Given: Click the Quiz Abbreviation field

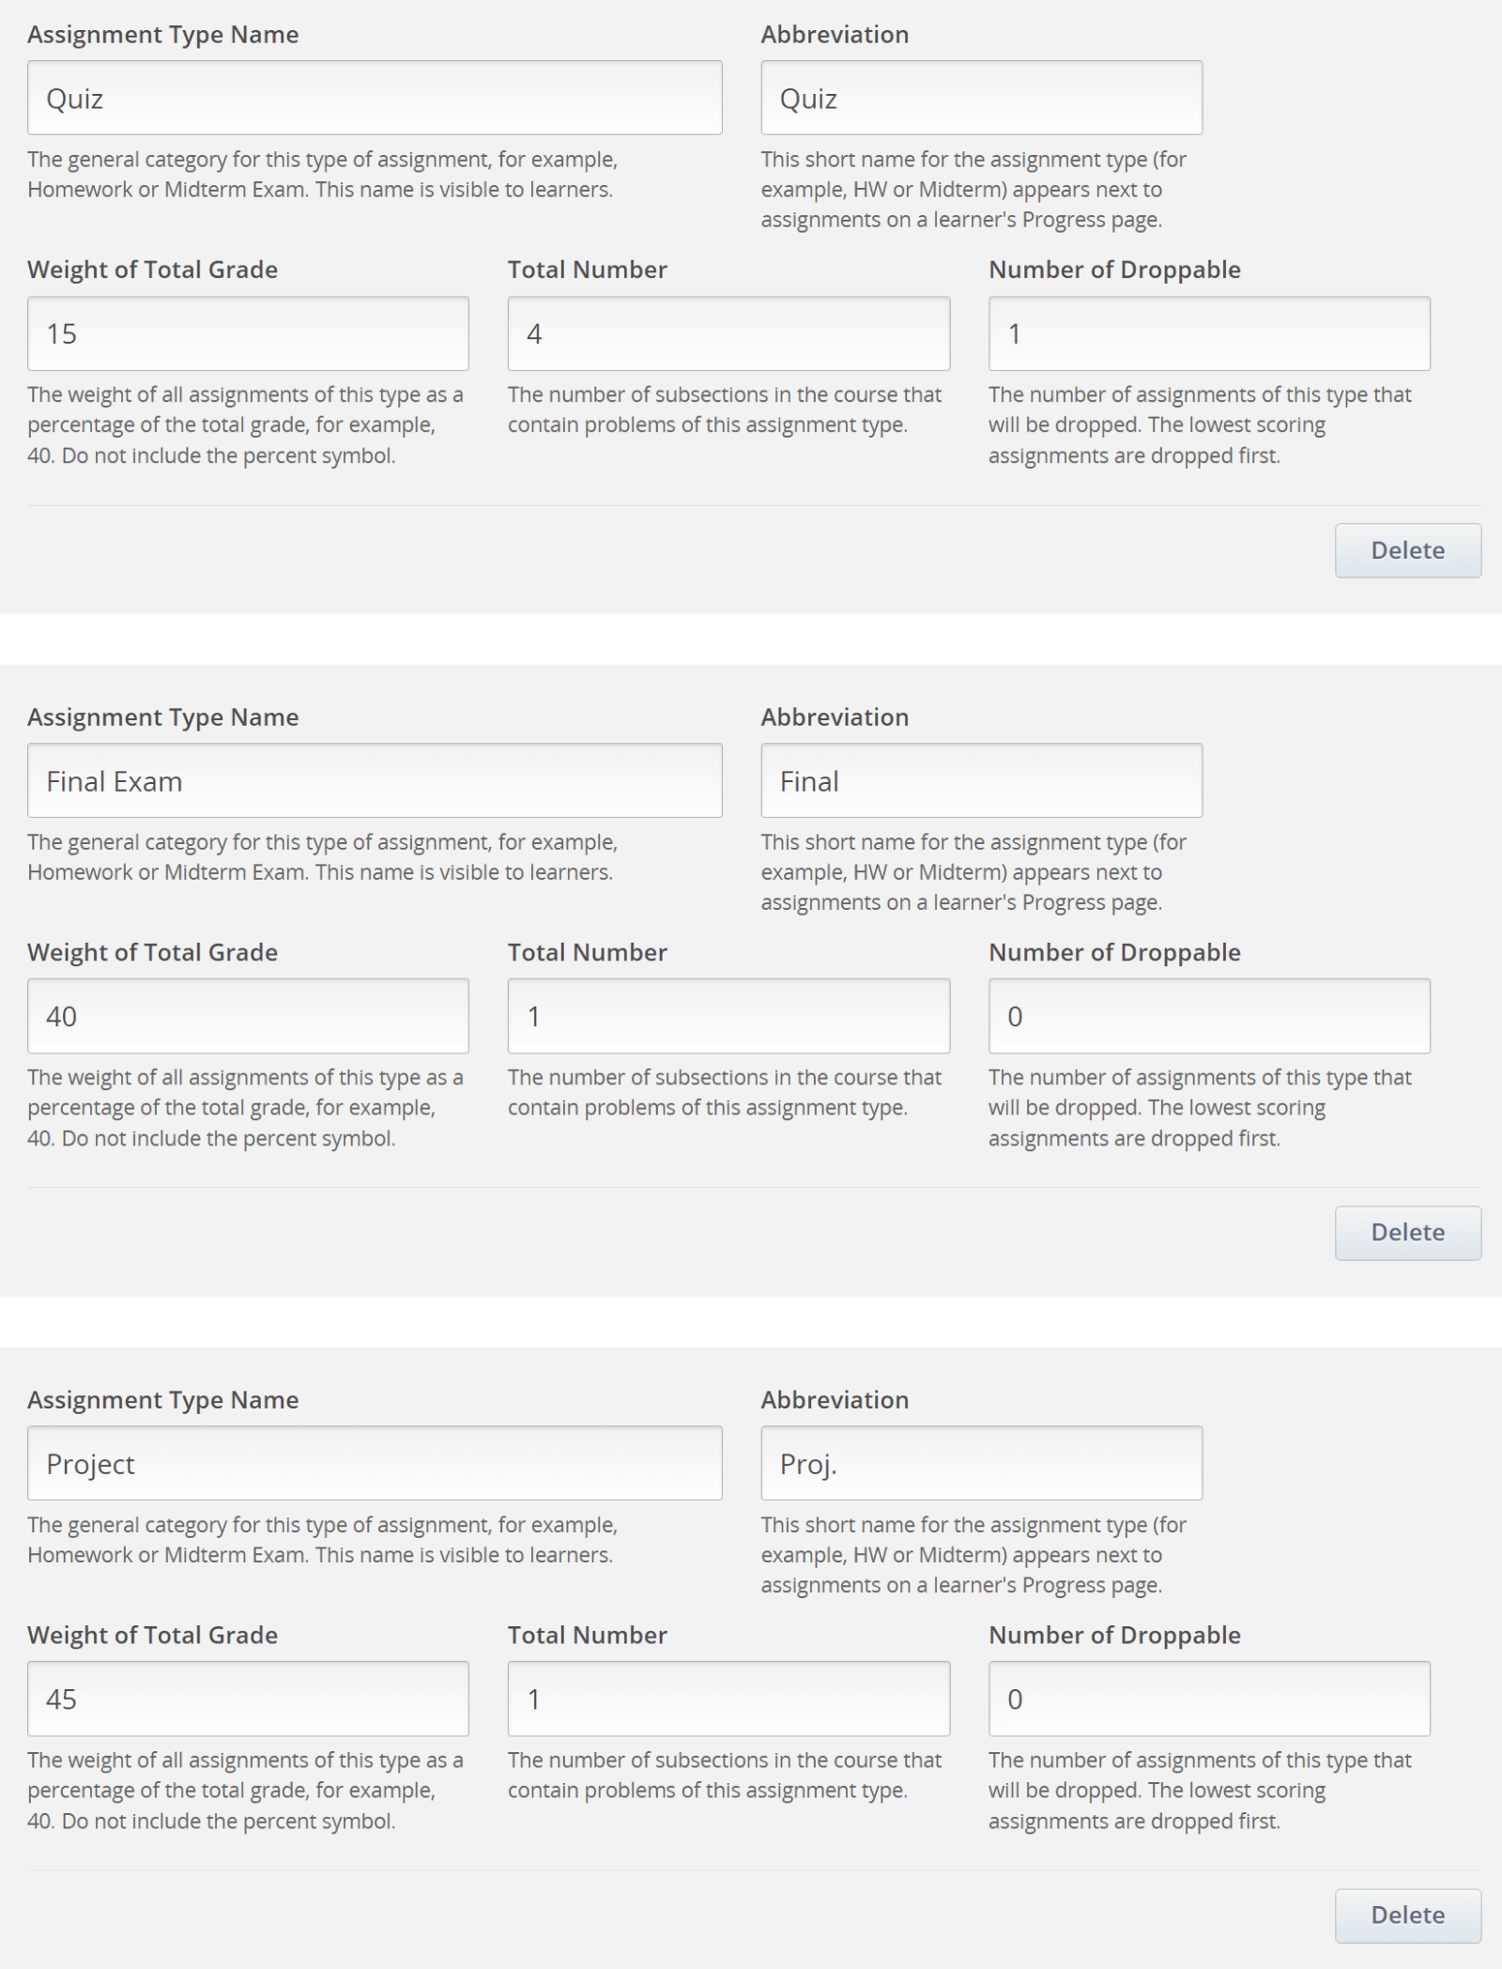Looking at the screenshot, I should point(979,97).
